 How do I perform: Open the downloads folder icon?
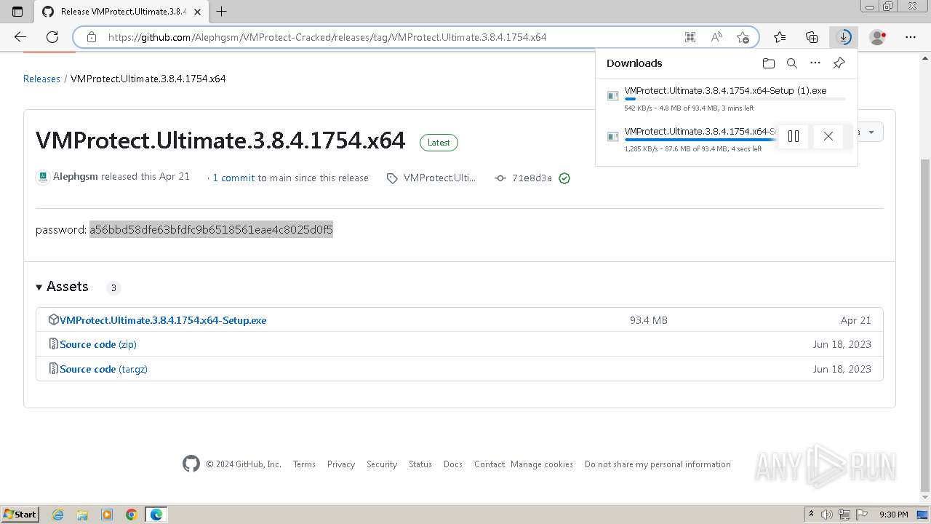click(769, 63)
